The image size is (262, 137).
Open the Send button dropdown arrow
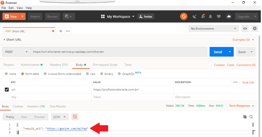point(230,52)
